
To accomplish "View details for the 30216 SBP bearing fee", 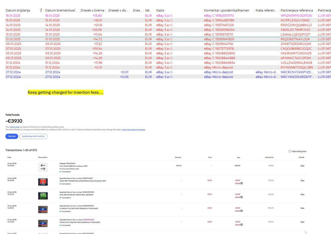I will click(302, 180).
